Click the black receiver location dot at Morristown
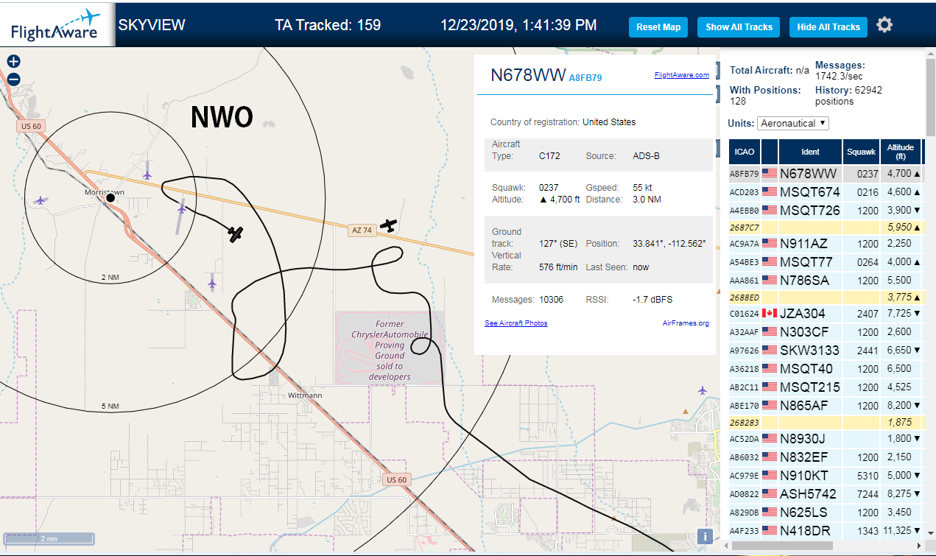Viewport: 936px width, 556px height. click(x=110, y=198)
